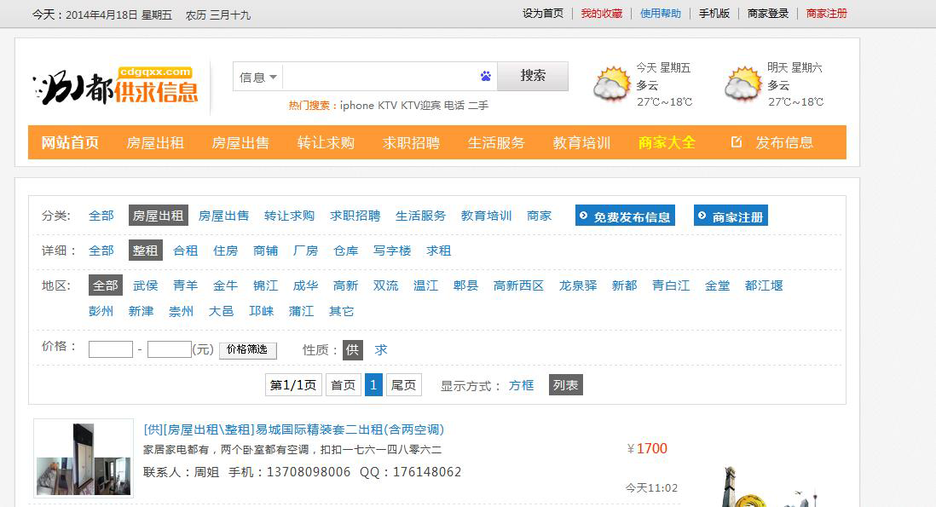
Task: Click the 免费发布信息 blue button
Action: tap(625, 216)
